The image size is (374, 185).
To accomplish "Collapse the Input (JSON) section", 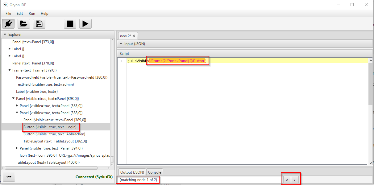I will tap(121, 44).
